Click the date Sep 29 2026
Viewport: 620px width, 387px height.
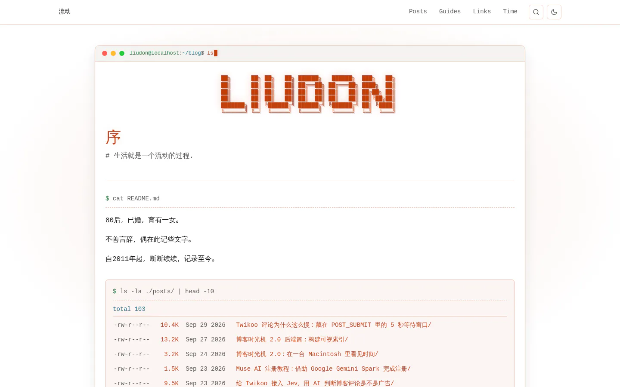point(205,325)
